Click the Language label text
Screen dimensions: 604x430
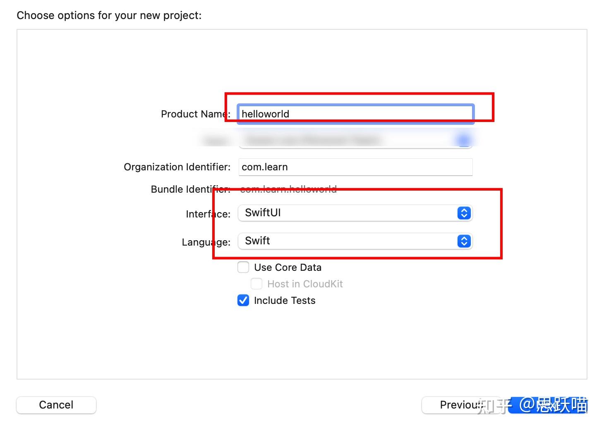tap(206, 242)
